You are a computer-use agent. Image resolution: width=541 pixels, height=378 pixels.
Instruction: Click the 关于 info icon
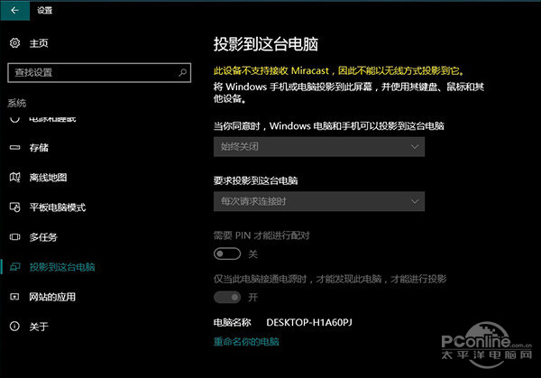tap(14, 326)
